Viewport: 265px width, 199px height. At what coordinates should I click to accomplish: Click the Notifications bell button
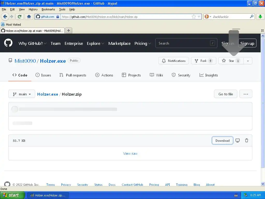point(174,61)
